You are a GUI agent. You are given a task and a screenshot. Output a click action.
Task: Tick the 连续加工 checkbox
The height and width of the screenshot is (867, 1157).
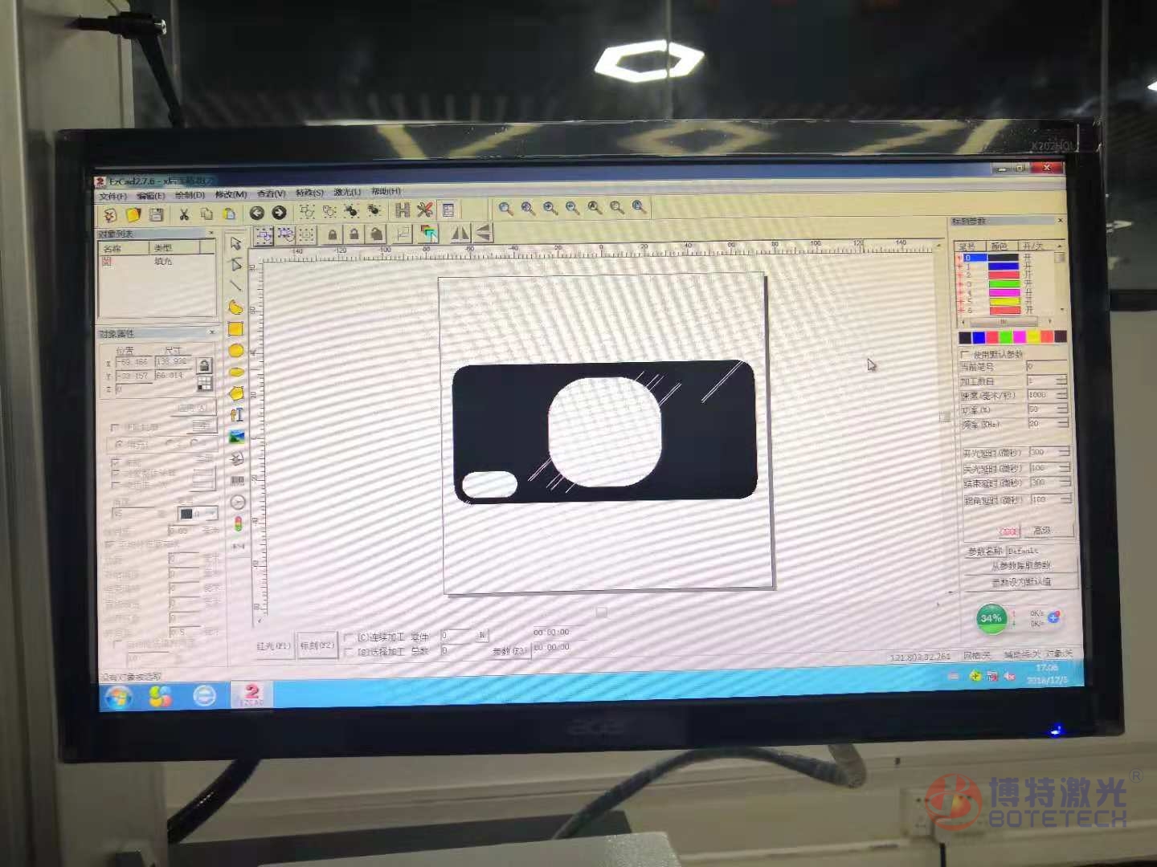click(x=349, y=637)
